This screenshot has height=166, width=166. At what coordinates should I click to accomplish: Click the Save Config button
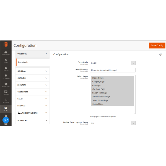[x=157, y=45]
